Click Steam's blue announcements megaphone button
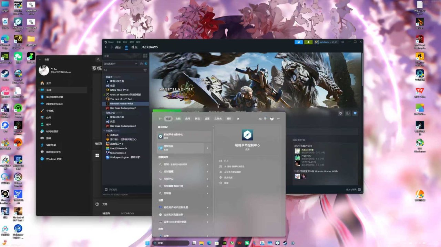The width and height of the screenshot is (441, 247). click(x=299, y=42)
